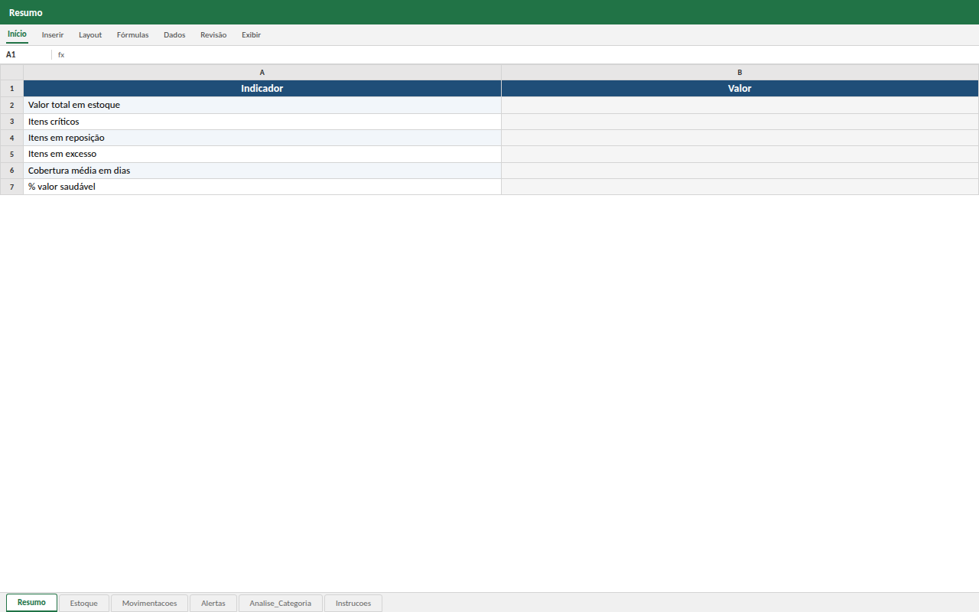Select column A header
The image size is (979, 612).
(262, 73)
